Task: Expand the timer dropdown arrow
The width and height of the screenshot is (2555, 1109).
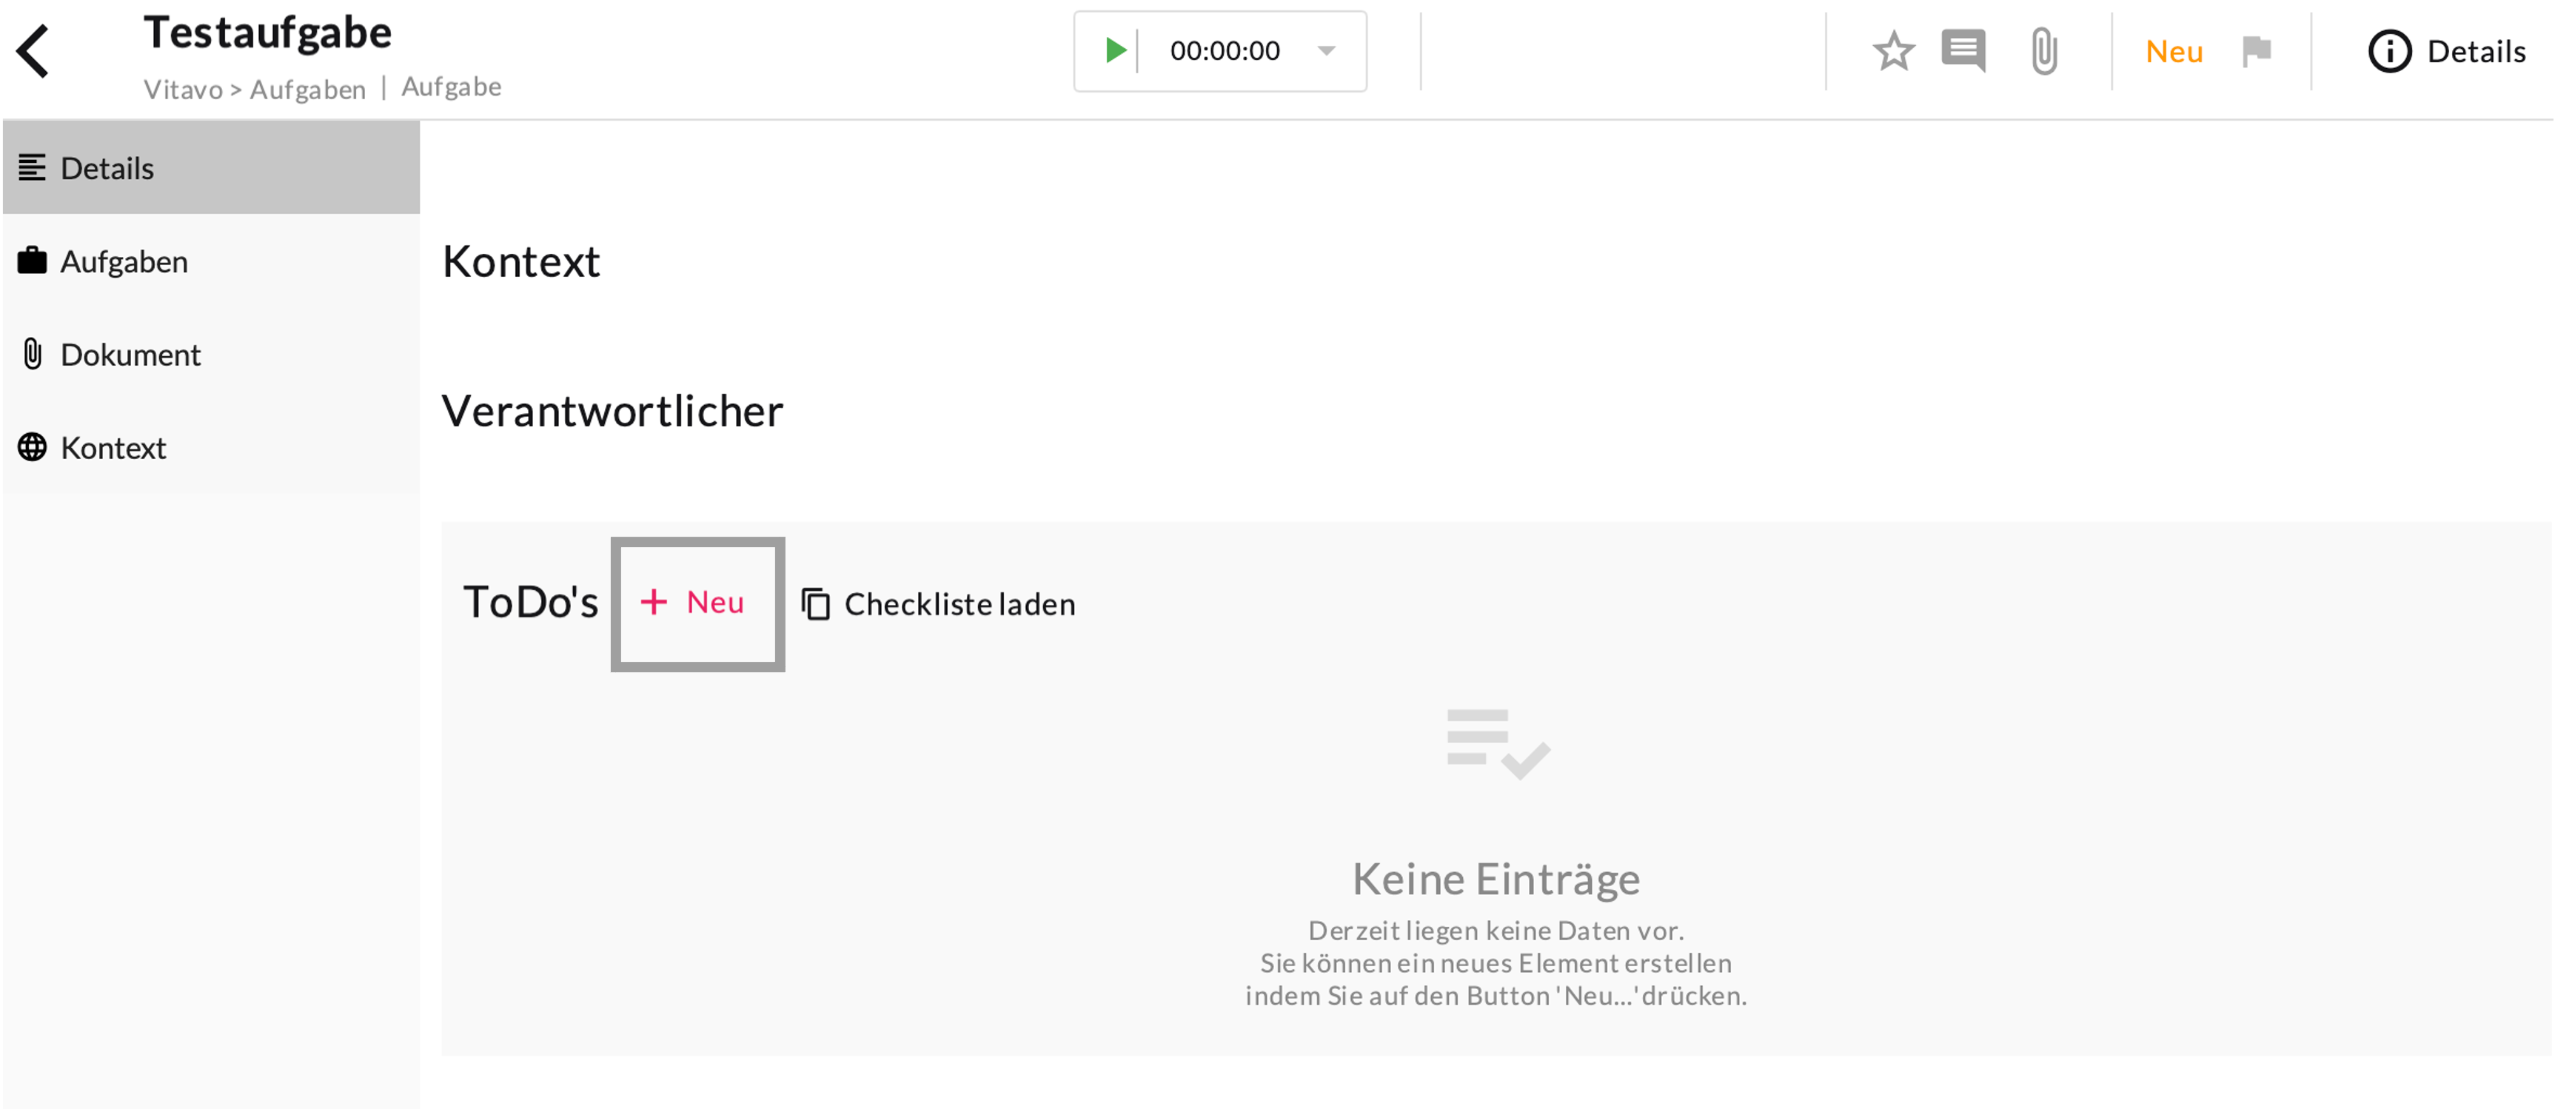Action: pos(1326,50)
